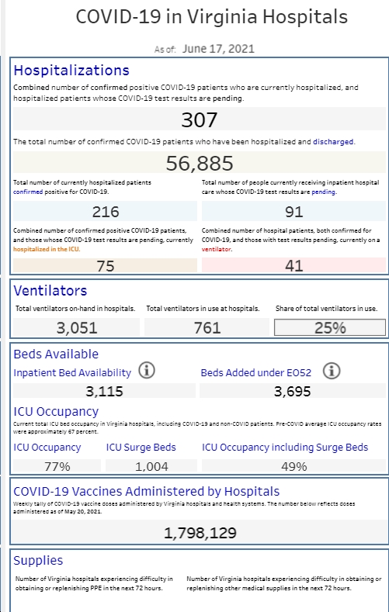Follow the 'discharged' link
This screenshot has height=612, width=389.
coord(333,142)
